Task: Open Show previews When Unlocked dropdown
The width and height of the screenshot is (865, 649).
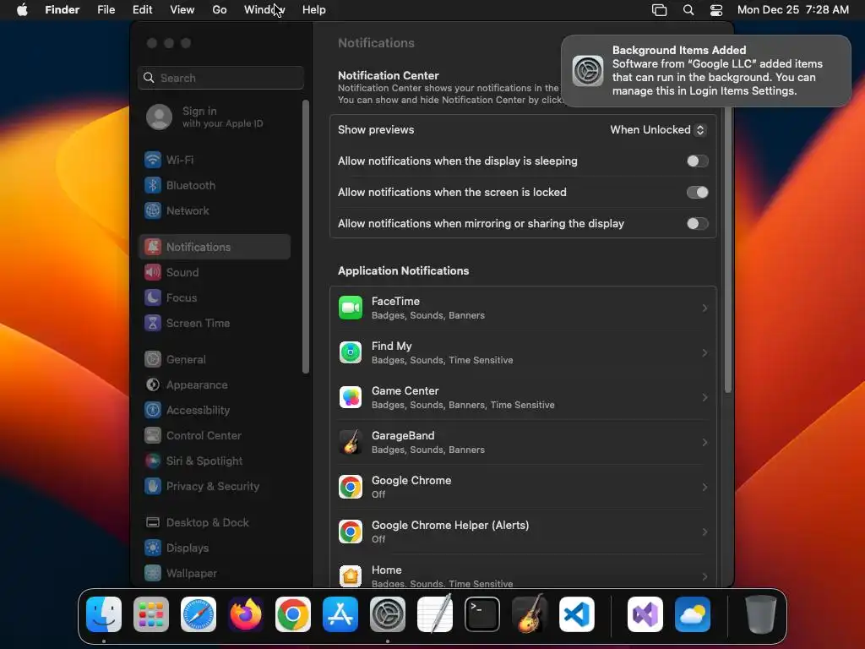Action: tap(657, 129)
